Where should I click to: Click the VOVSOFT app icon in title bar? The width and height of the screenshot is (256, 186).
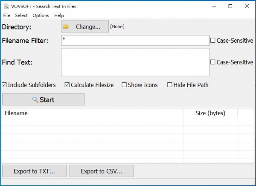coord(6,6)
